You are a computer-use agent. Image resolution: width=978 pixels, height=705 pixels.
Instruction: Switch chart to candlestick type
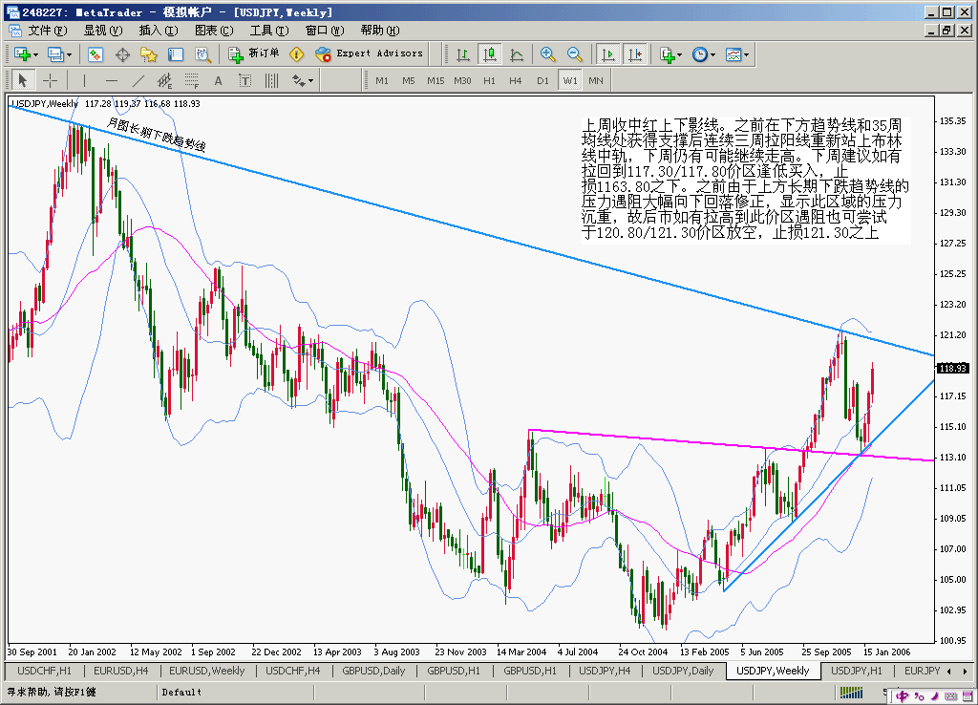pos(490,54)
